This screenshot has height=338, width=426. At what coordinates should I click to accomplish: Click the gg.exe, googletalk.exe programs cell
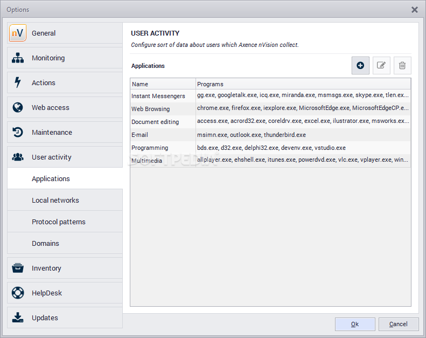pyautogui.click(x=303, y=95)
